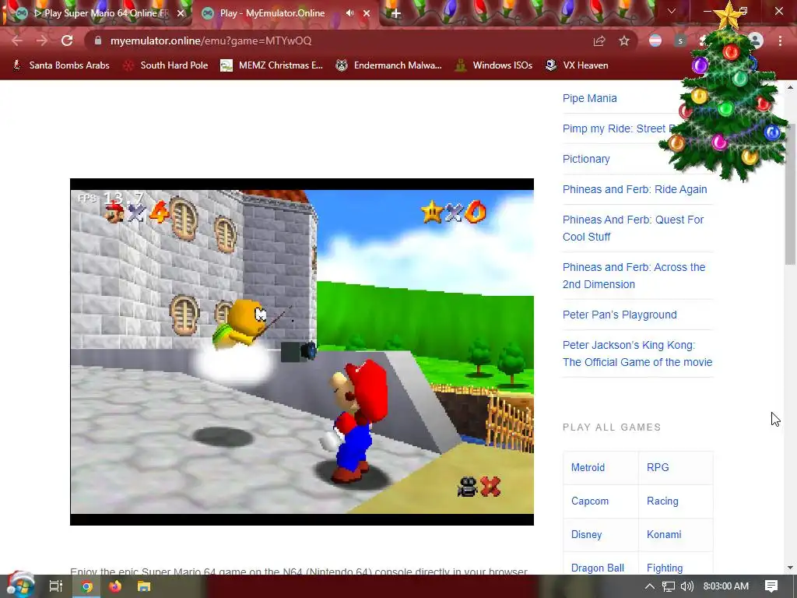Close the Play Super Mario 64 Online tab

pyautogui.click(x=181, y=13)
